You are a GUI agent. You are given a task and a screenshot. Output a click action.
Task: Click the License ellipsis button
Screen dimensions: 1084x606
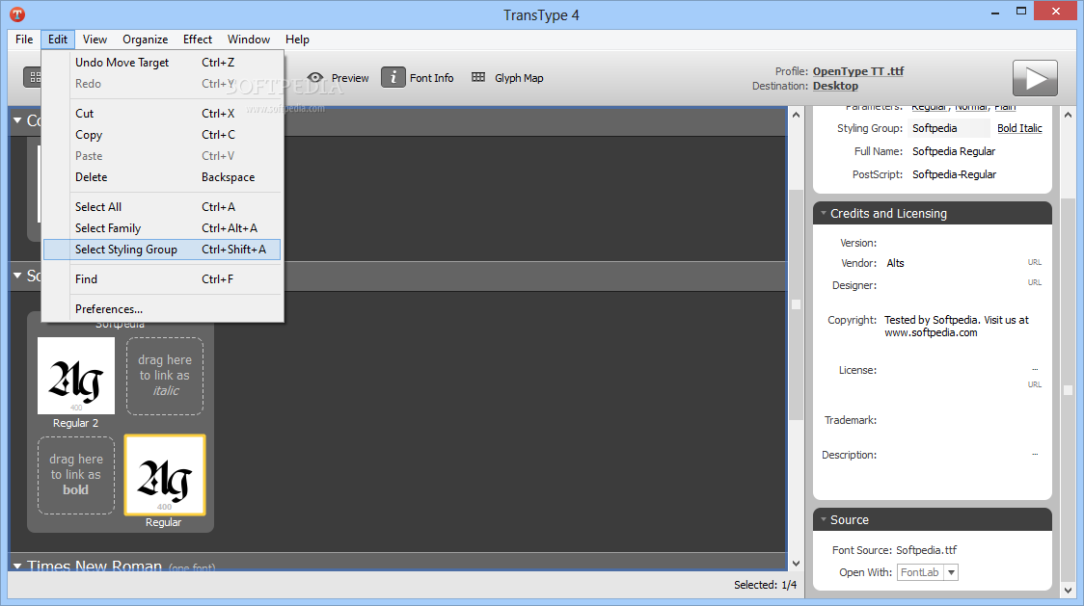pos(1035,370)
